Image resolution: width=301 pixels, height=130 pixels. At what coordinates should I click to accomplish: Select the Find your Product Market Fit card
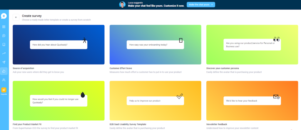click(x=58, y=100)
